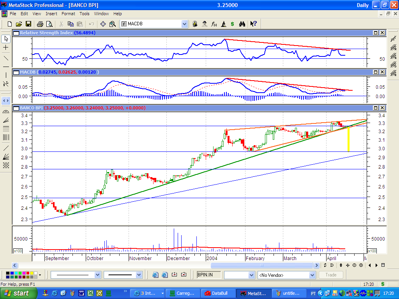Open the Indicator Builder f(x) icon
Viewport: 399px width, 299px height.
(214, 24)
